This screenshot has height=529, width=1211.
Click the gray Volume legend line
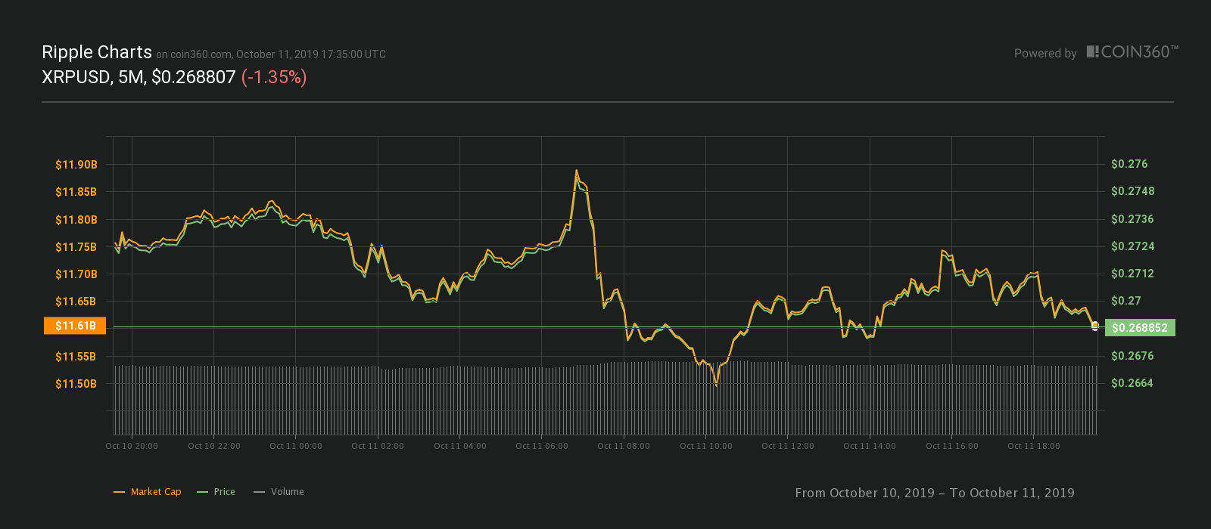pyautogui.click(x=259, y=492)
